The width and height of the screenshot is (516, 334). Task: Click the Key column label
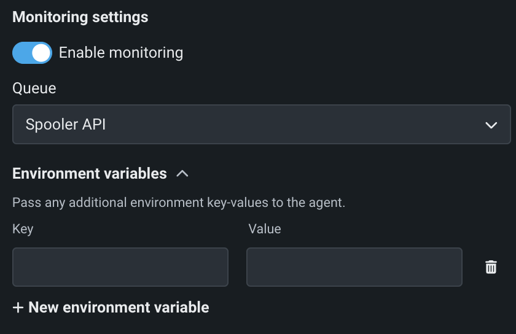23,229
